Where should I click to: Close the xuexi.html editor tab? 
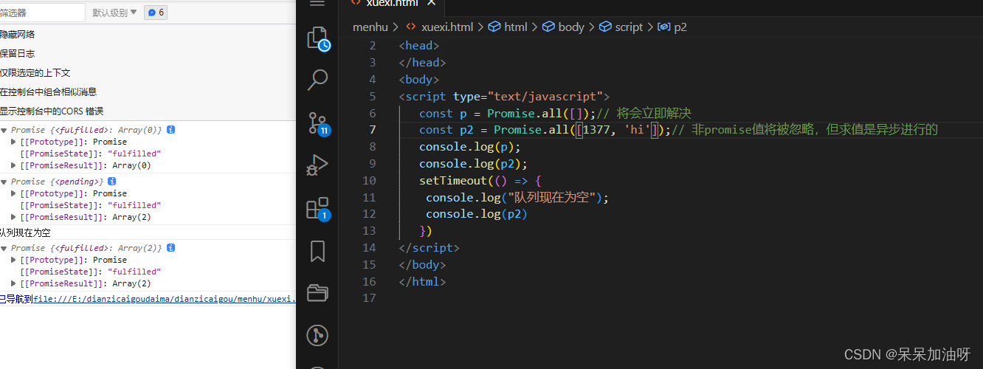(x=432, y=3)
